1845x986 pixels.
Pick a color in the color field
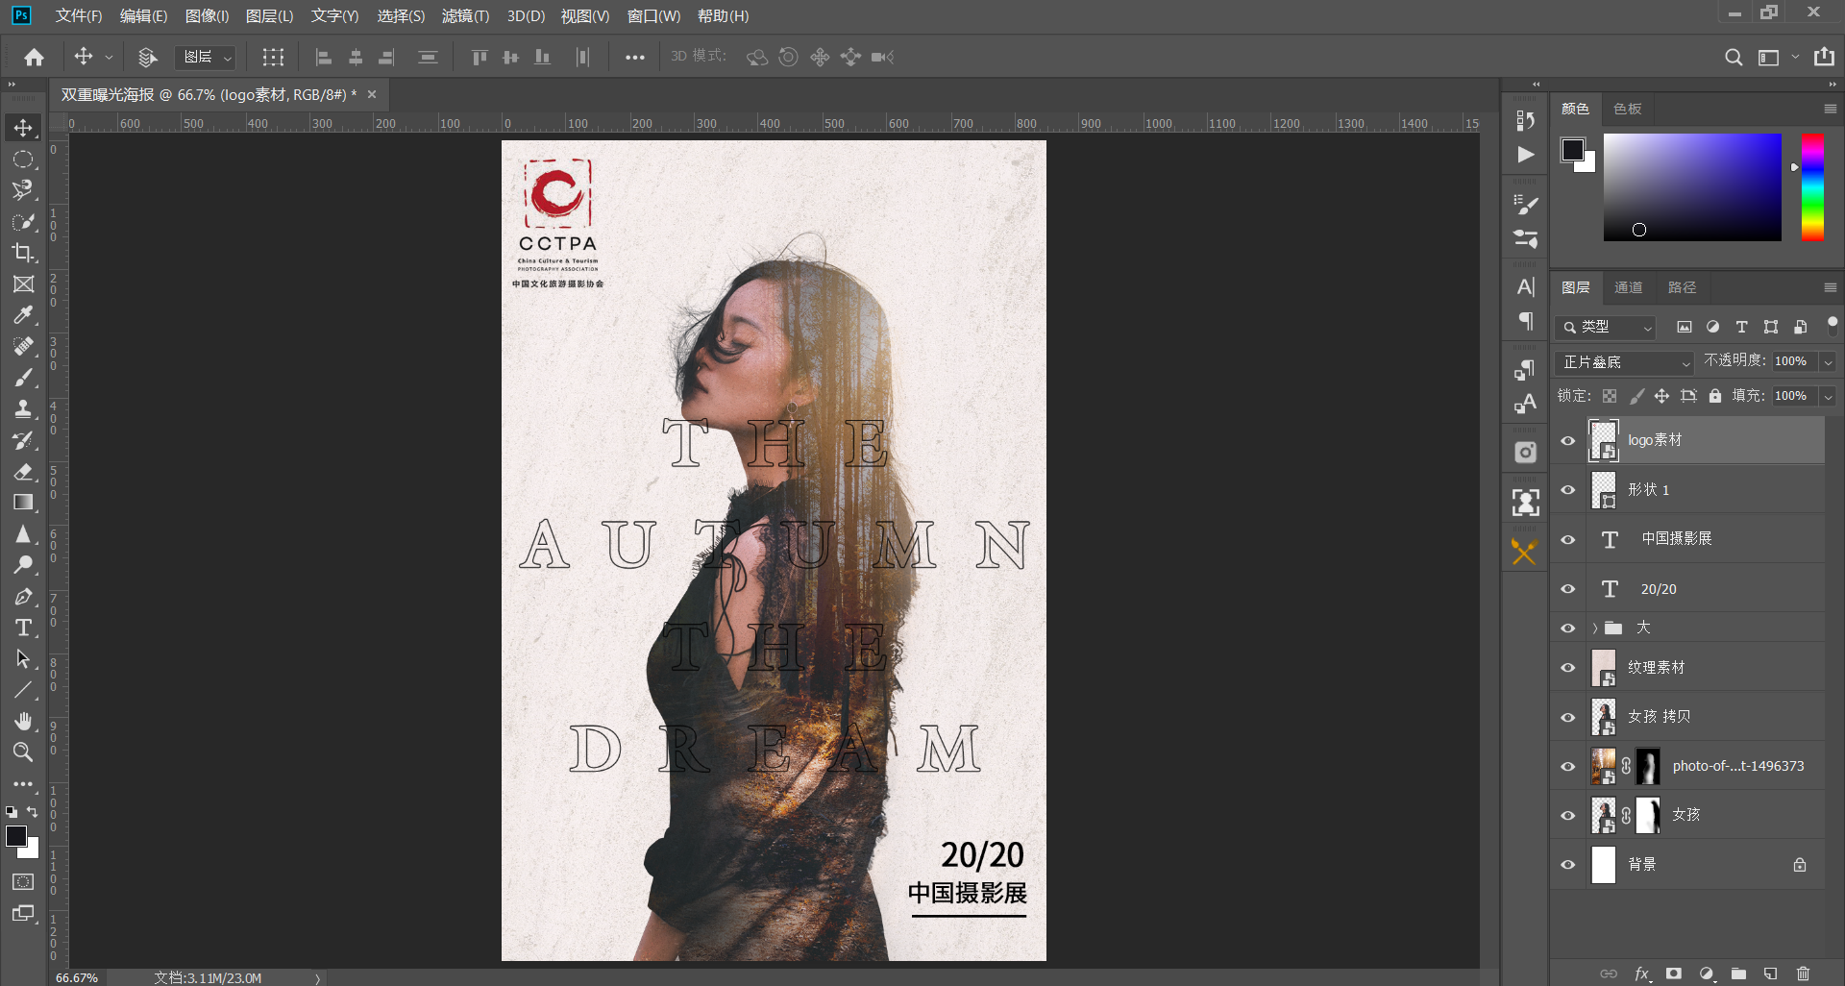pyautogui.click(x=1692, y=187)
